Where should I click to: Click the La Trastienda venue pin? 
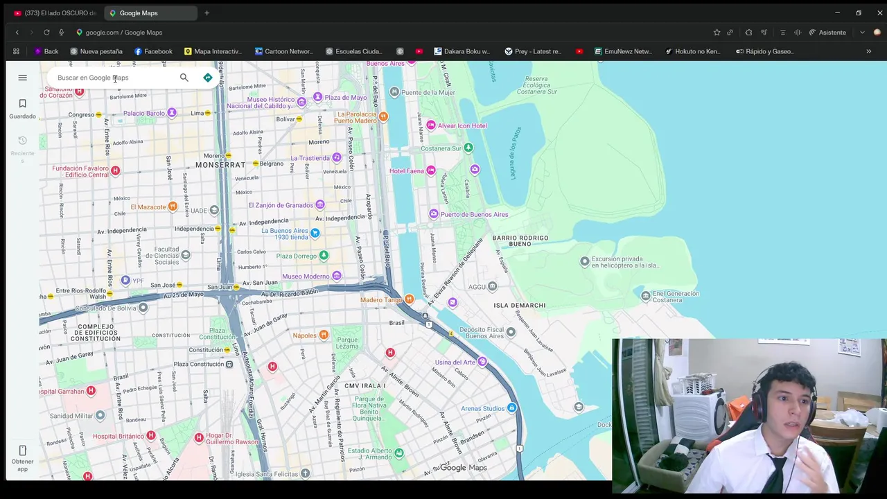pos(336,158)
